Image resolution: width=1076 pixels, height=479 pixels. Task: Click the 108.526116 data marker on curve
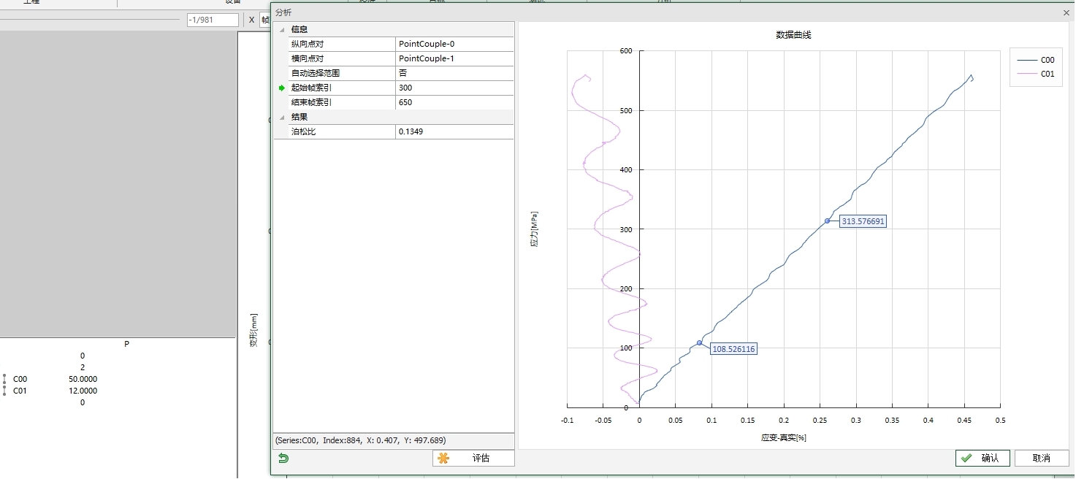click(699, 342)
